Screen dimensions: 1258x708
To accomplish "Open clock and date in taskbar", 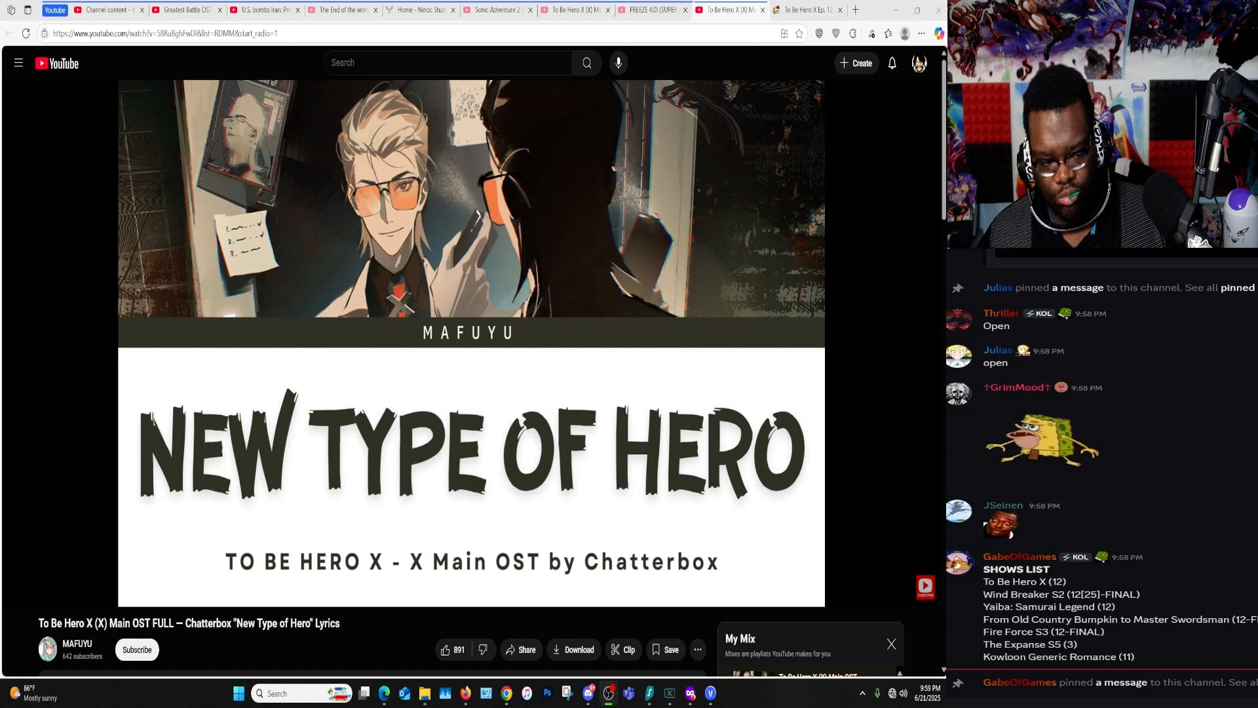I will (927, 694).
